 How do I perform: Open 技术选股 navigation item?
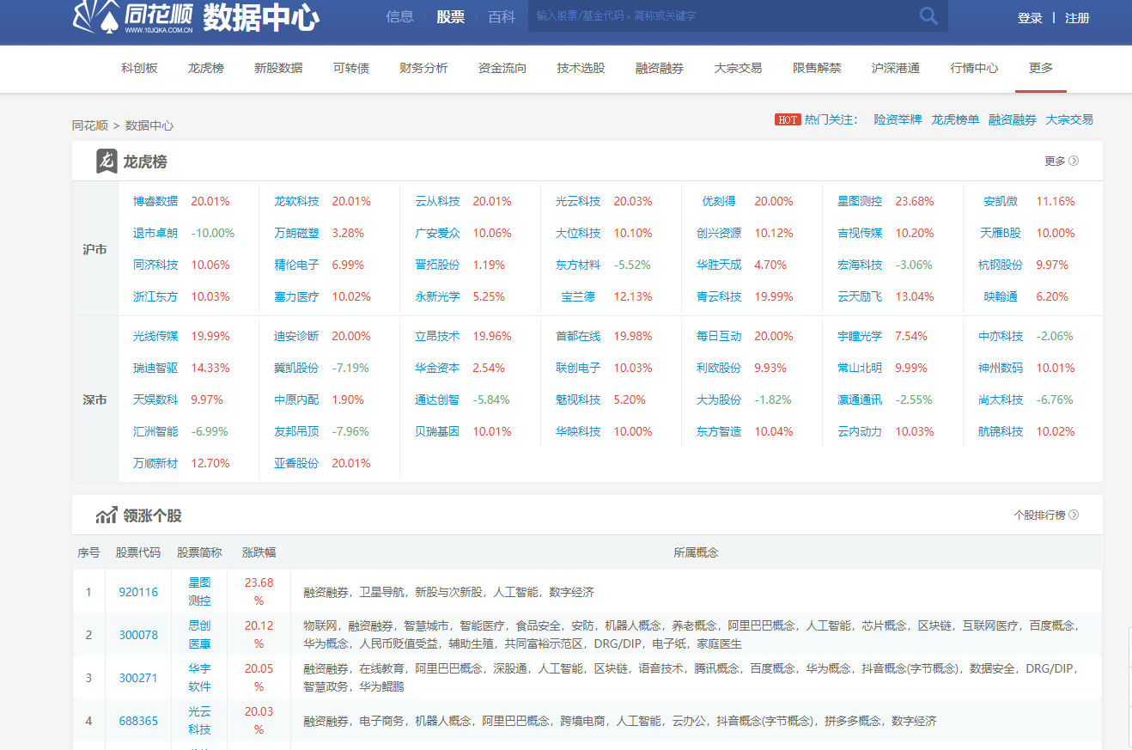tap(581, 68)
